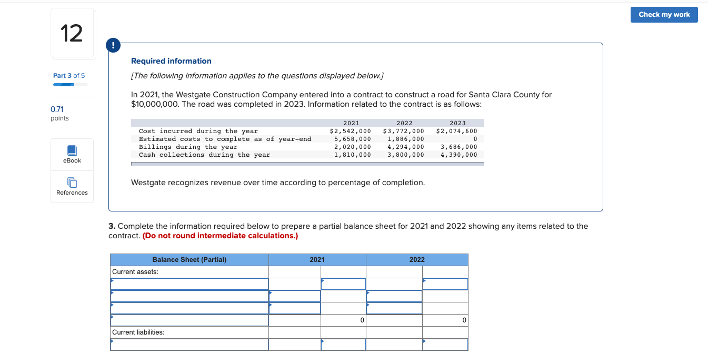Click Cash collections during the year label

204,155
